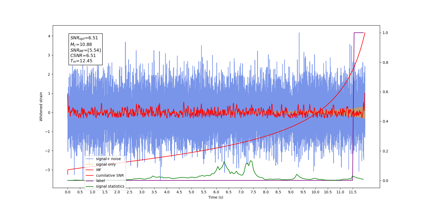Select the 7.5 time axis tick label
The width and height of the screenshot is (422, 211).
coord(253,192)
